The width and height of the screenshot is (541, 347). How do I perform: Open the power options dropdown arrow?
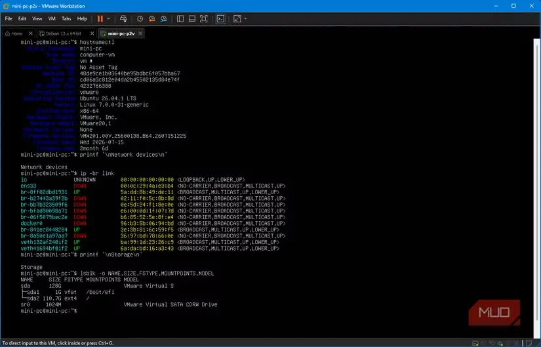point(108,18)
